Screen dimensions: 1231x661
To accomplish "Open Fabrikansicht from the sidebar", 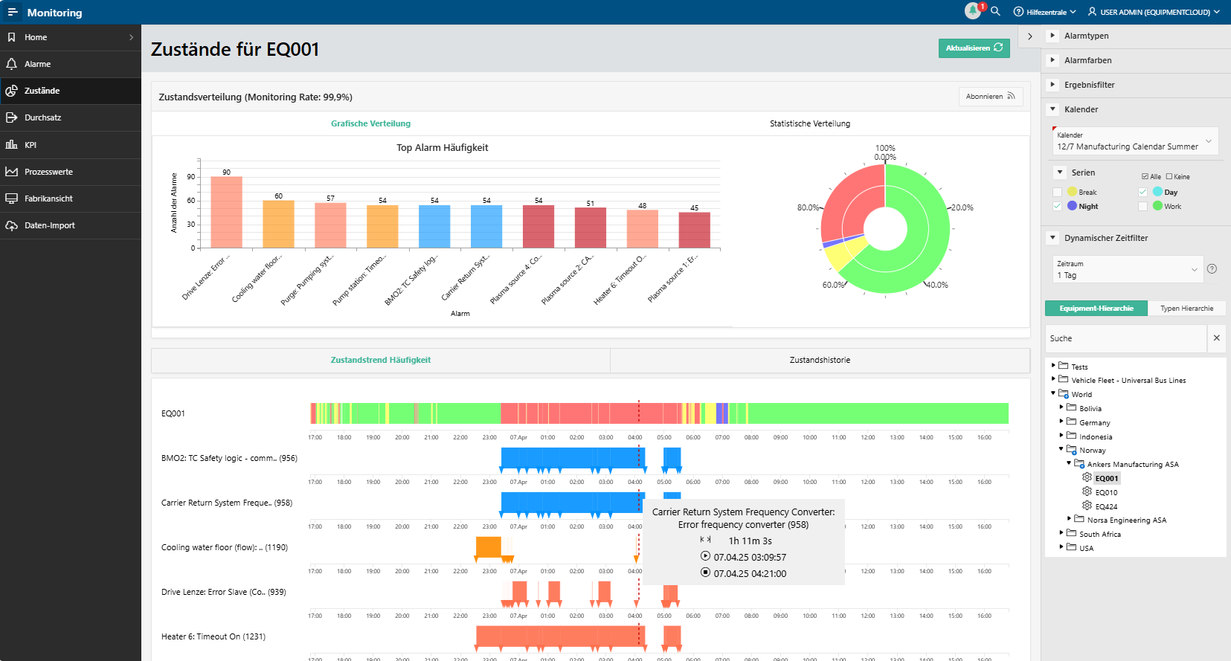I will tap(48, 199).
